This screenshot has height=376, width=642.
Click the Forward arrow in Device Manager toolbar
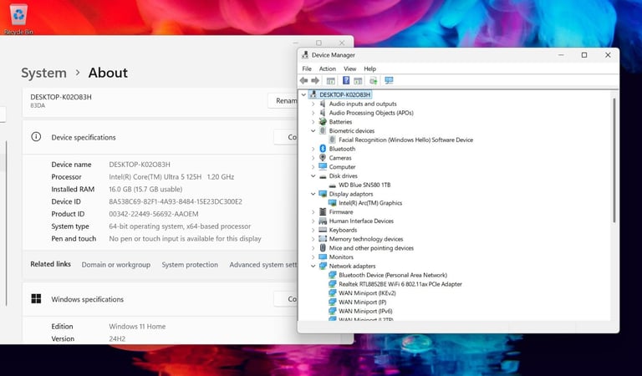315,80
